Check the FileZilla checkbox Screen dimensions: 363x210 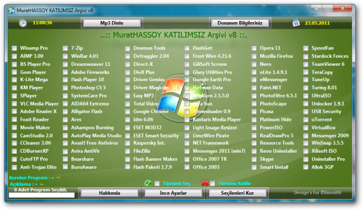point(127,151)
